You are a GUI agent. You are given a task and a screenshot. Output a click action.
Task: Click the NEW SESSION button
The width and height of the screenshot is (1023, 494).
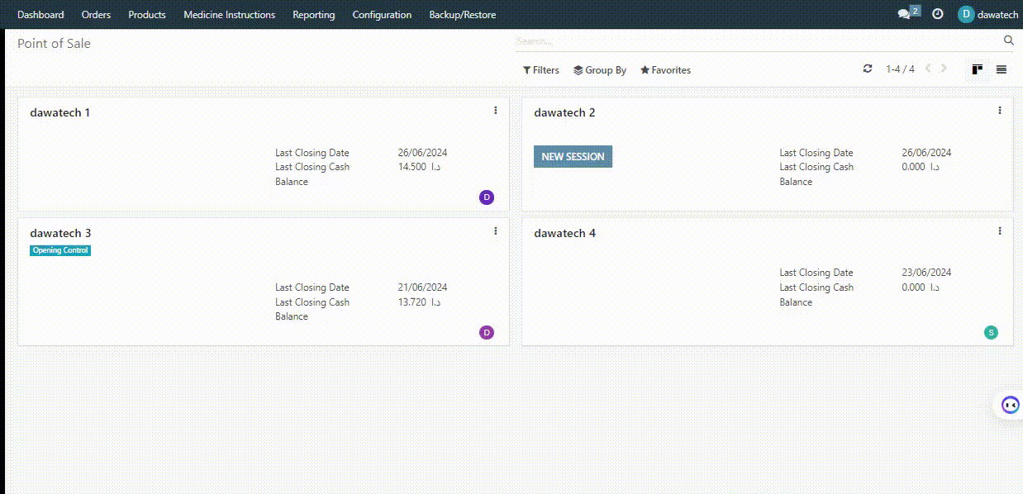coord(573,156)
